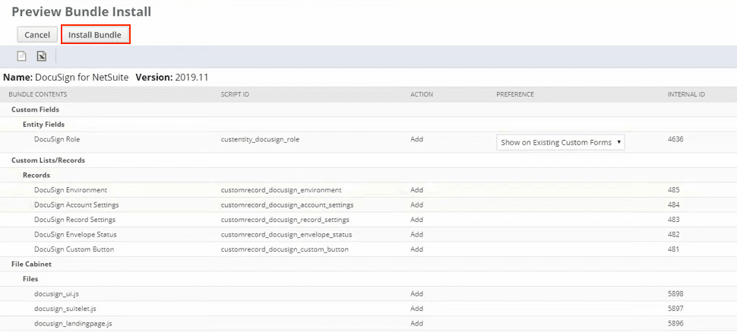The image size is (737, 333).
Task: Click the Files subheading
Action: pyautogui.click(x=30, y=279)
